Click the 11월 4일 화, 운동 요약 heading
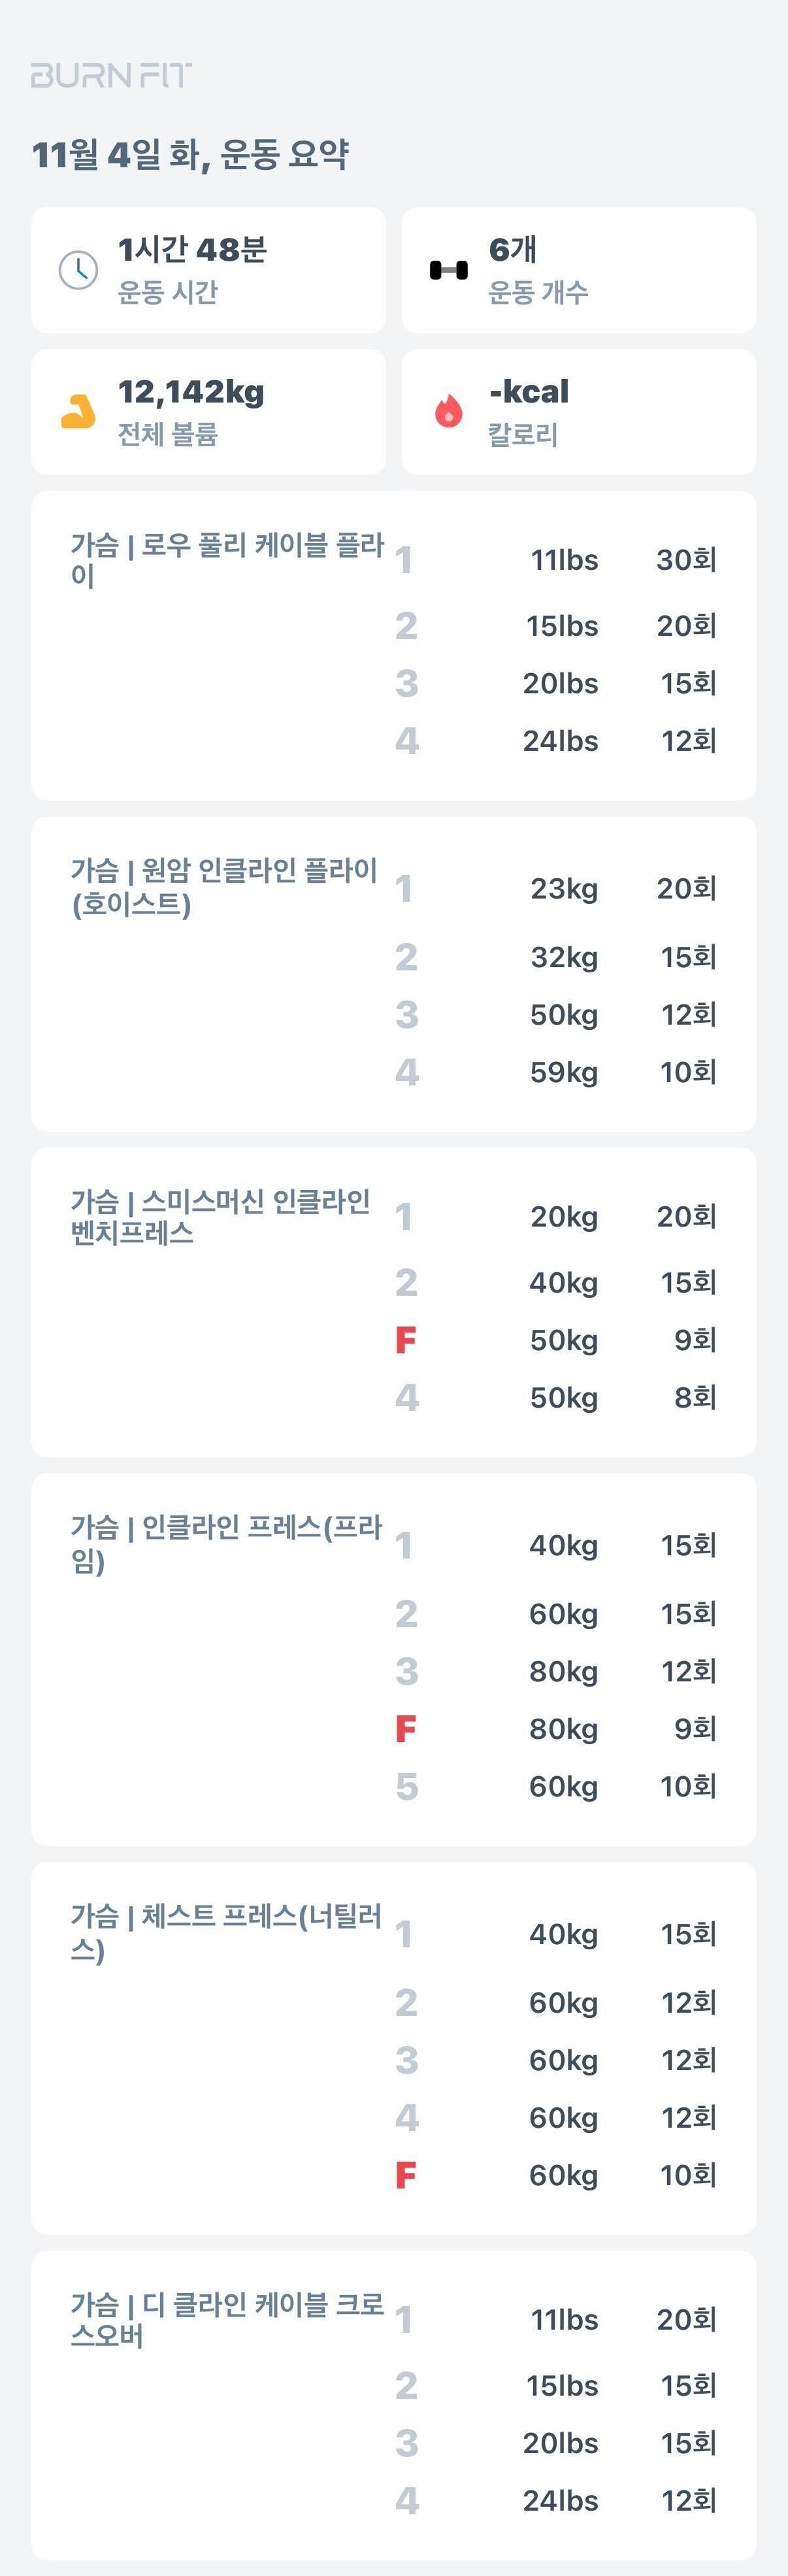This screenshot has height=2576, width=788. pos(190,155)
